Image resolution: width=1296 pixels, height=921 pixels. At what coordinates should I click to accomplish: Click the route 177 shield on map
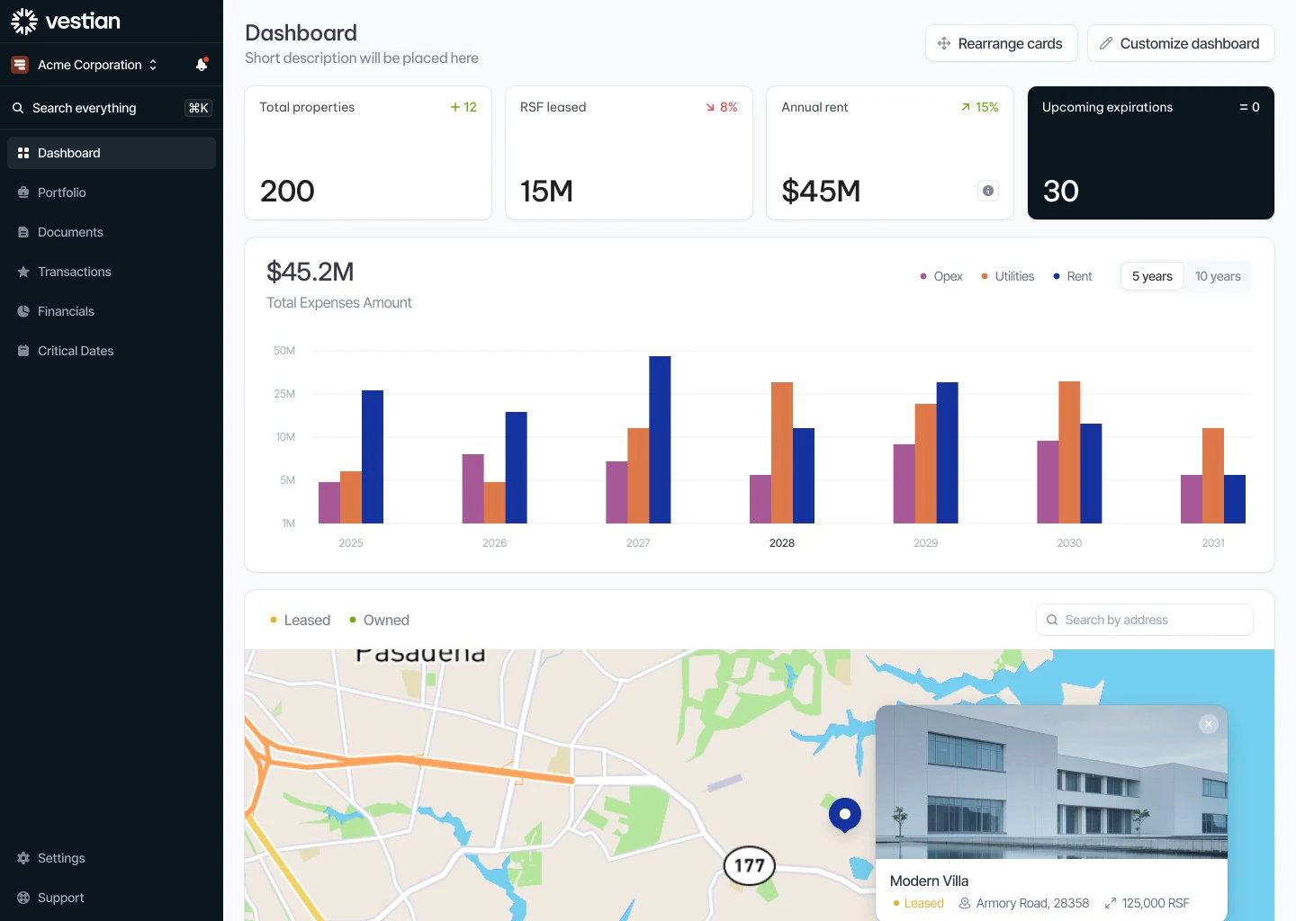(x=750, y=865)
